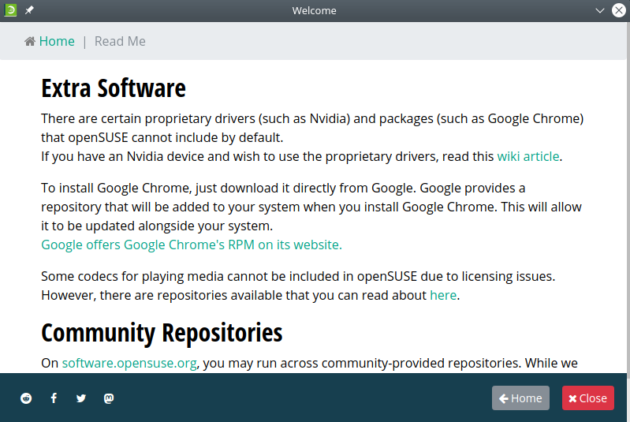The height and width of the screenshot is (422, 630).
Task: Open the software.opensuse.org link
Action: pyautogui.click(x=129, y=364)
